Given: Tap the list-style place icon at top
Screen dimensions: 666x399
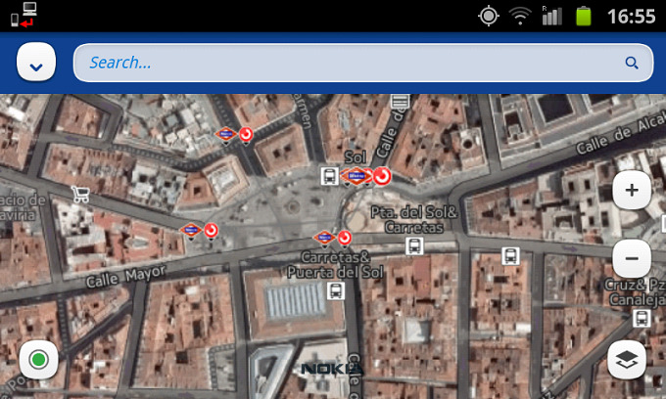Looking at the screenshot, I should tap(400, 101).
